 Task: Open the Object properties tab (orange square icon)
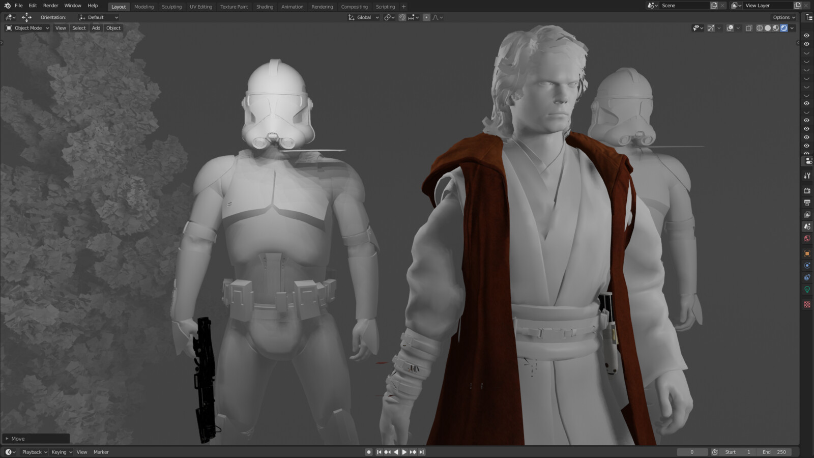click(x=807, y=253)
